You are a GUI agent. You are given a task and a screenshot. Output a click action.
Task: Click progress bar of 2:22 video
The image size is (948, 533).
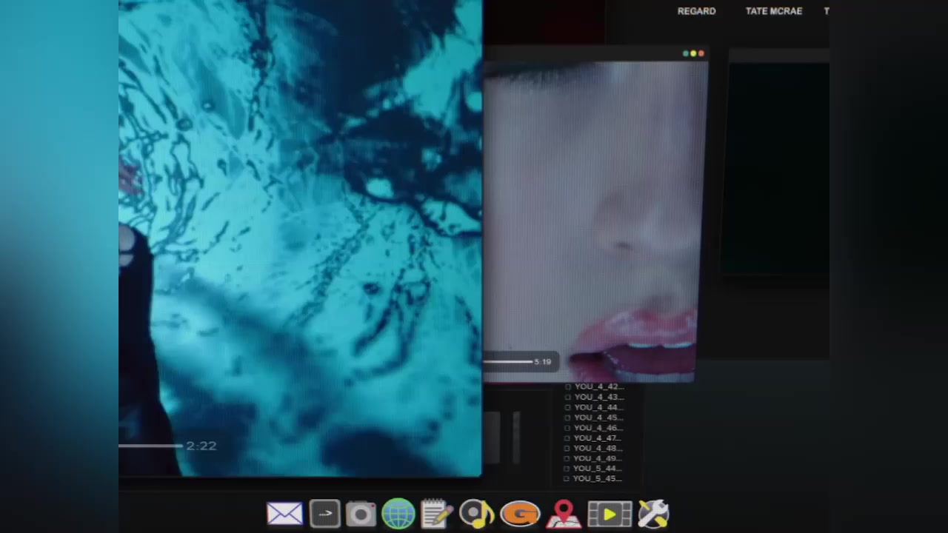click(151, 446)
